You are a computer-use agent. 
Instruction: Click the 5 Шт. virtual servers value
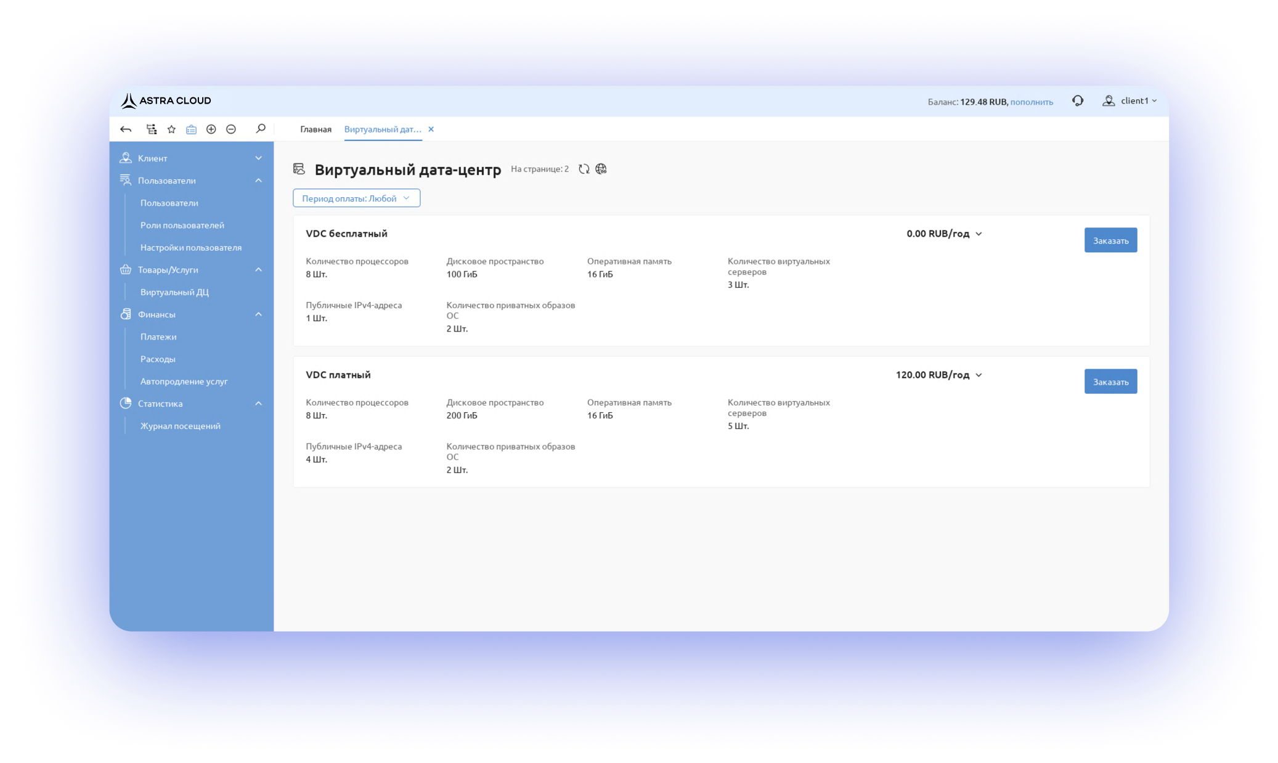coord(738,426)
